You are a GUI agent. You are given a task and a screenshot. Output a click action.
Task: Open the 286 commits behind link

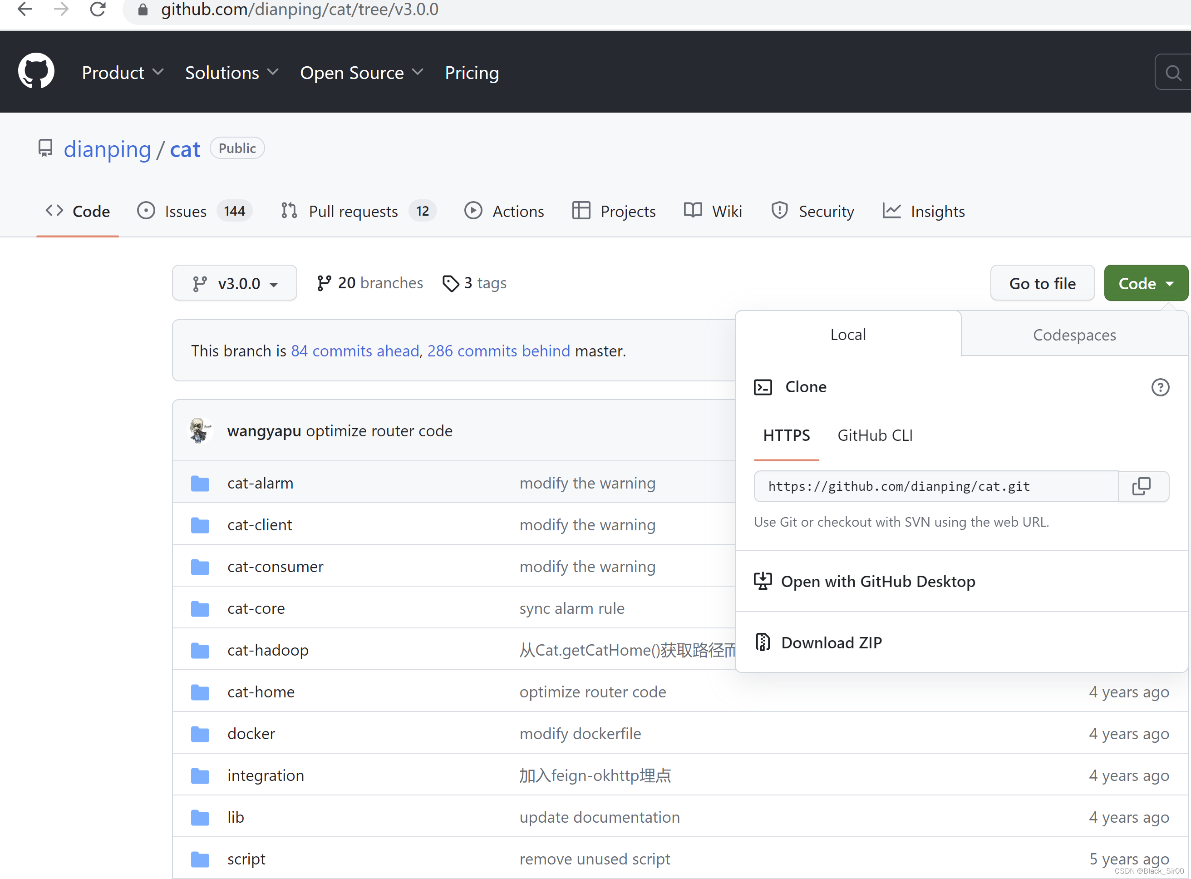[498, 351]
